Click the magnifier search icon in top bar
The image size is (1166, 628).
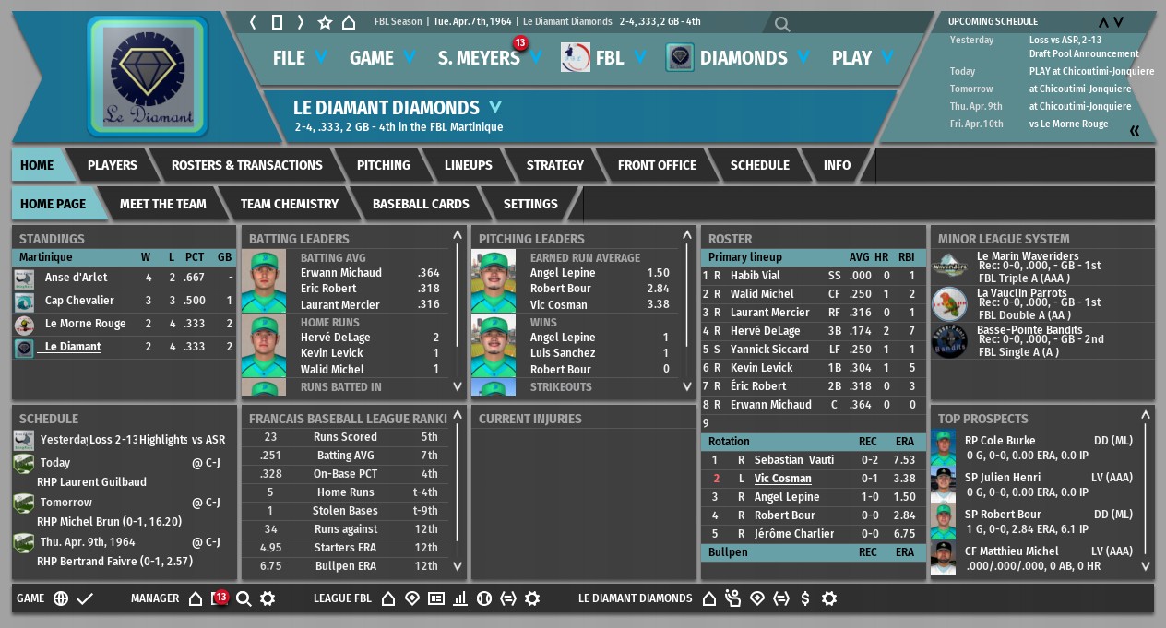point(782,25)
